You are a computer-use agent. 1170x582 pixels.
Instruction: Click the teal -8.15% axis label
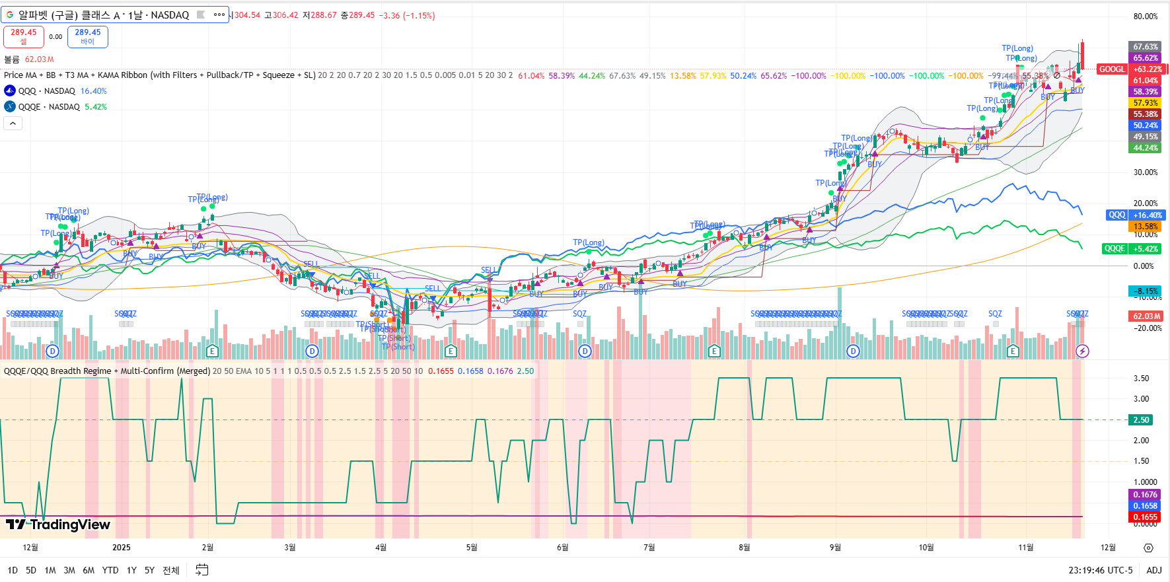click(x=1146, y=291)
